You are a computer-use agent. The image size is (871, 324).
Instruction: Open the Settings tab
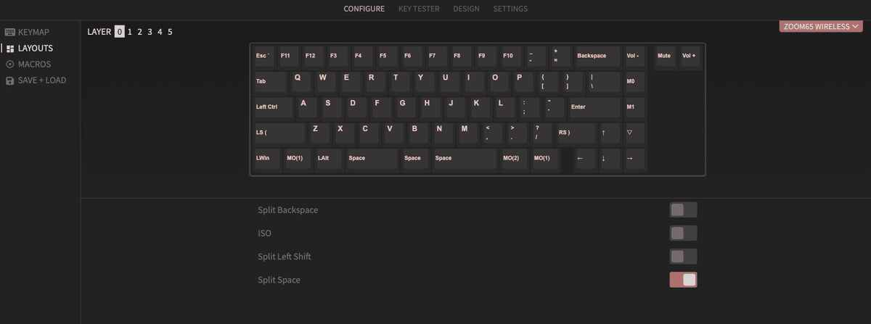coord(510,9)
